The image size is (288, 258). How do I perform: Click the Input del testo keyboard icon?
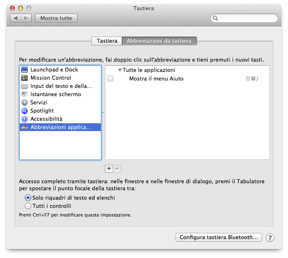pos(24,86)
